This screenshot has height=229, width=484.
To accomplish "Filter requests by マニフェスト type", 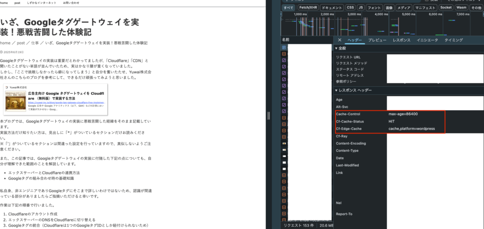I will [x=425, y=8].
